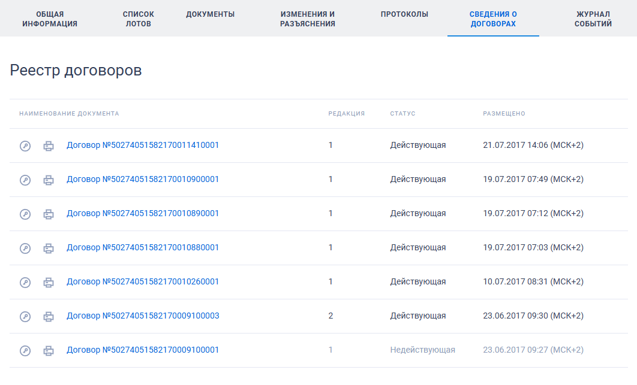
Task: Click print icon for contract 50274051582170010900001
Action: [49, 180]
